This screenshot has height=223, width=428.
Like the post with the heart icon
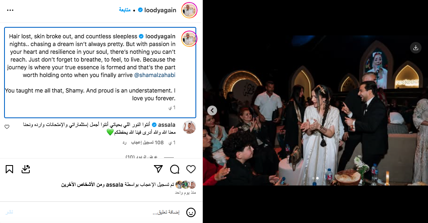pos(191,169)
